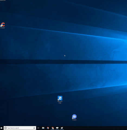Open the monitor-shaped app in taskbar
Viewport: 127px width, 130px height.
[57, 128]
